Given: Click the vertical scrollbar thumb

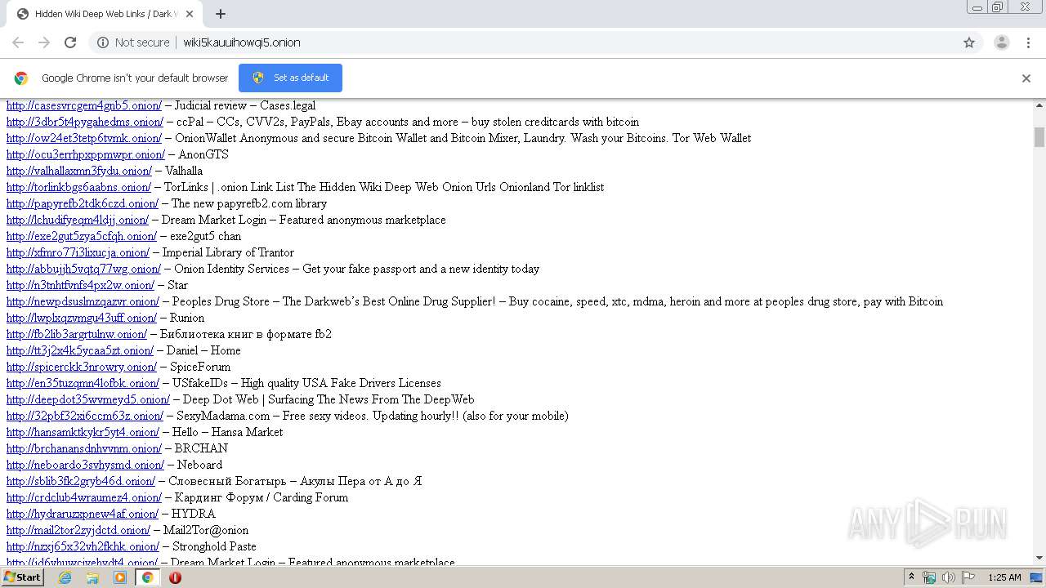Looking at the screenshot, I should click(1039, 137).
